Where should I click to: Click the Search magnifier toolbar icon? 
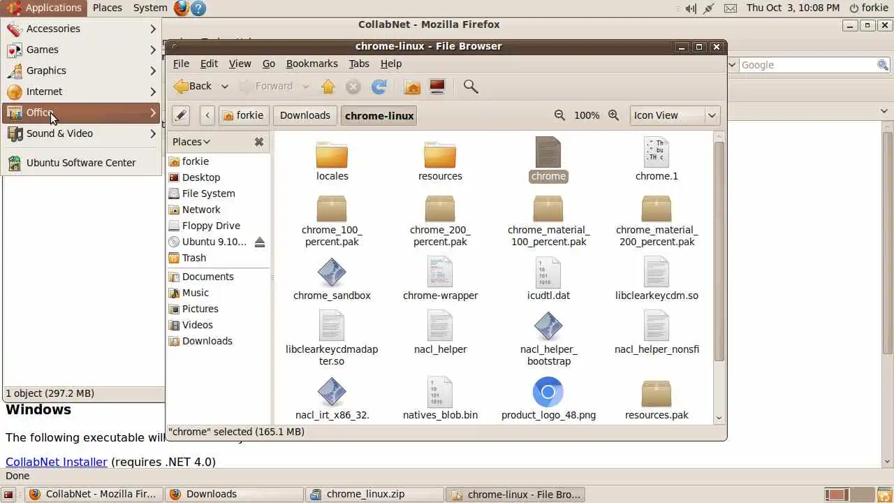(471, 87)
